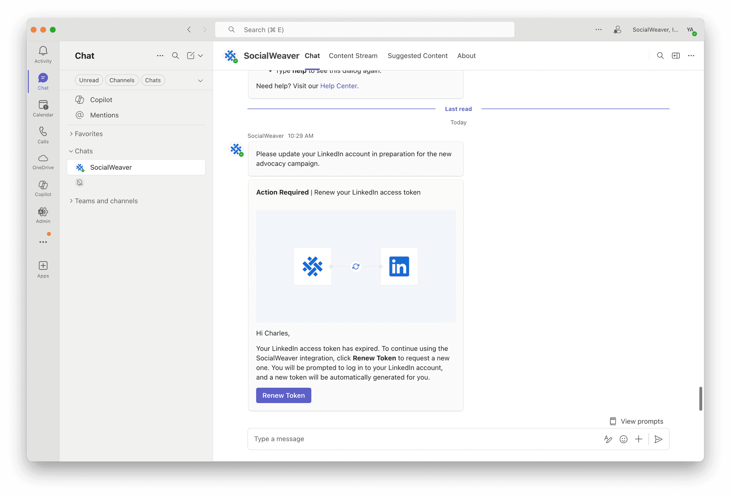Open OneDrive from the sidebar
The height and width of the screenshot is (497, 731).
(43, 158)
